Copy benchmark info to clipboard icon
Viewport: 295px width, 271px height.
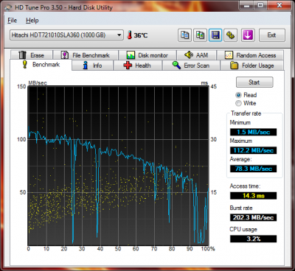coord(185,35)
